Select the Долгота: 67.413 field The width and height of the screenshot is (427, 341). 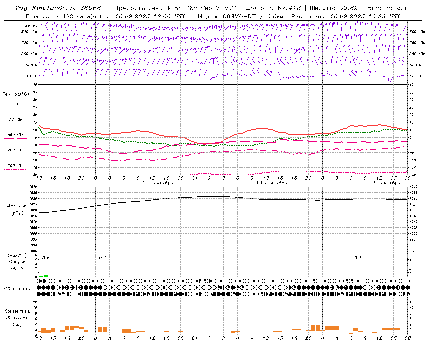[x=273, y=8]
